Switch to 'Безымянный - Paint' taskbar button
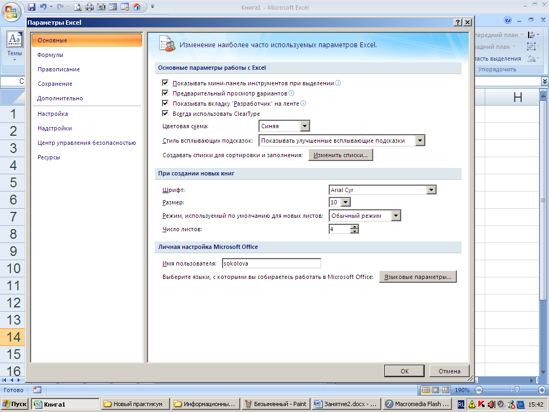The image size is (549, 412). click(276, 404)
